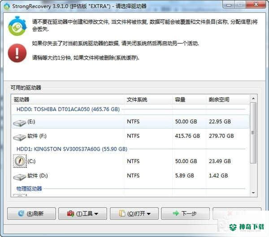Click the drive list scrollbar thumb
The width and height of the screenshot is (269, 237).
[x=253, y=133]
